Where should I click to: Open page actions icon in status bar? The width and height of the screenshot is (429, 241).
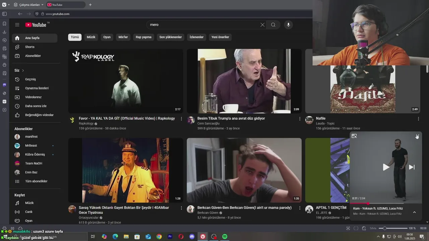click(x=363, y=228)
